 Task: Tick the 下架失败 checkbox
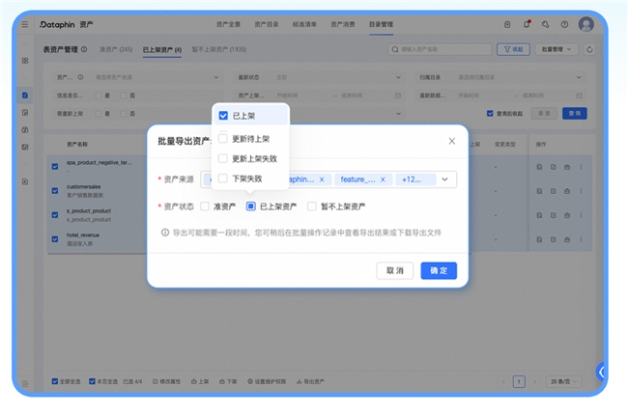[x=223, y=179]
